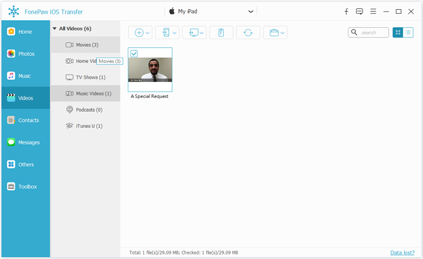Open the feedback chat bubble icon
Viewport: 423px width, 259px height.
(x=359, y=12)
